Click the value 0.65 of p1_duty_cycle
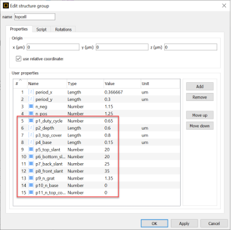The height and width of the screenshot is (230, 231). [x=109, y=121]
